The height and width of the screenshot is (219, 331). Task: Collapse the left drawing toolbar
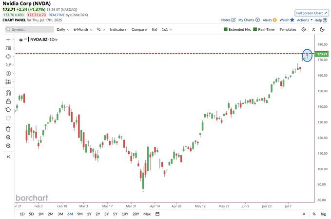(8, 157)
